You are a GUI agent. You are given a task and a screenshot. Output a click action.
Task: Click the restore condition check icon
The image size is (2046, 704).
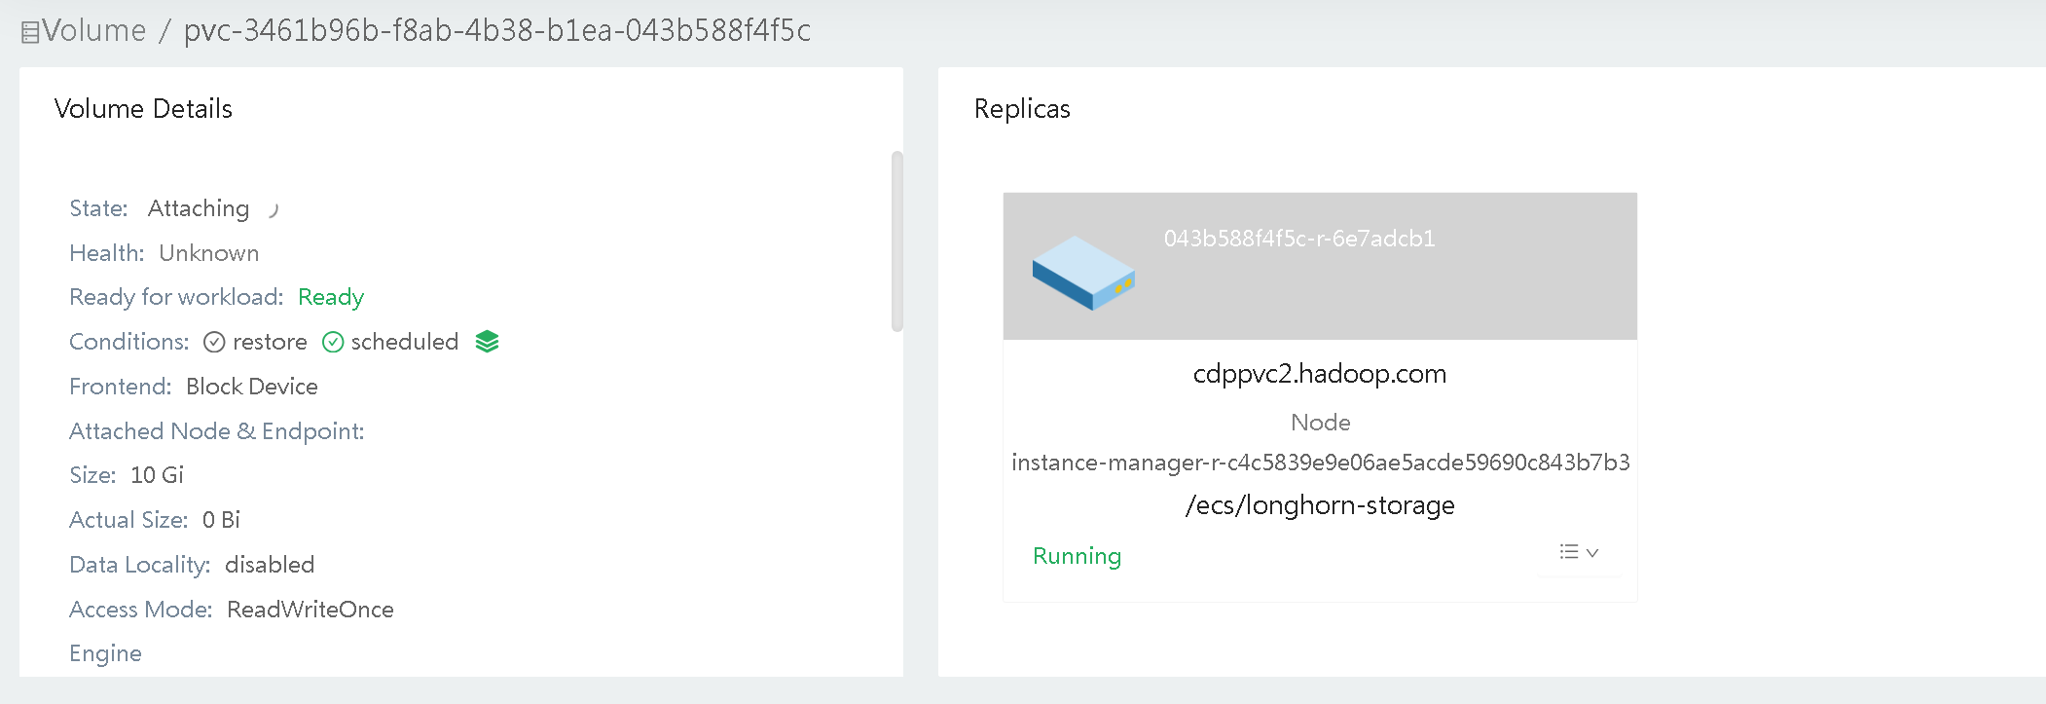[215, 342]
